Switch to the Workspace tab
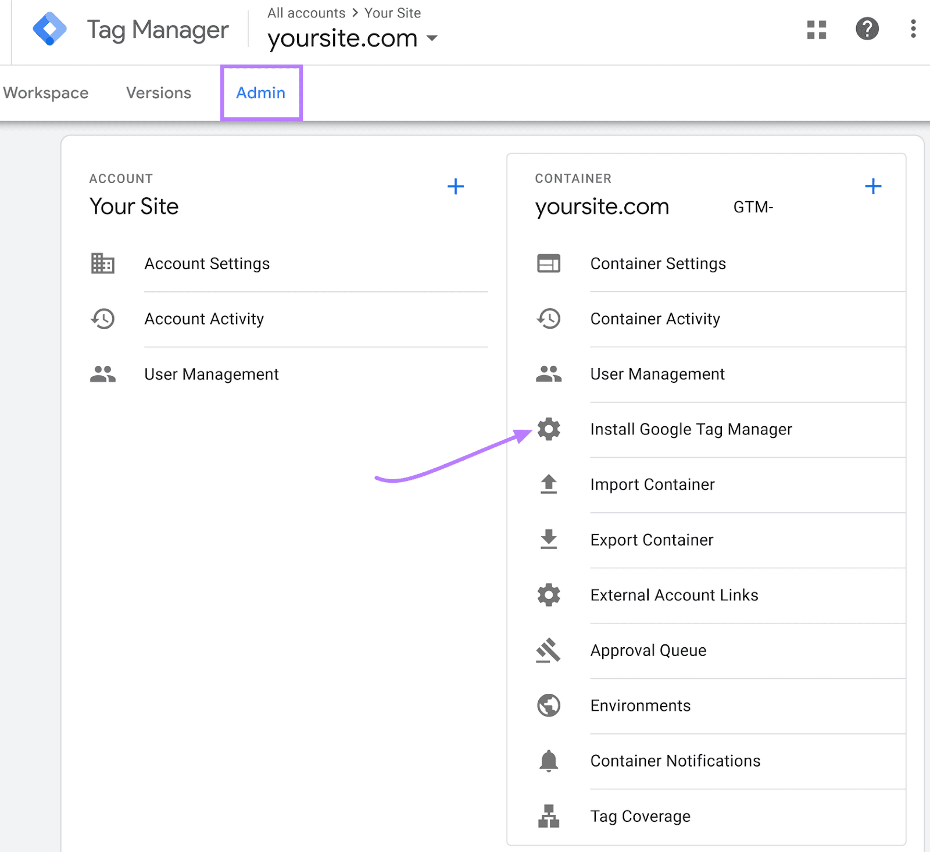Image resolution: width=930 pixels, height=852 pixels. click(46, 93)
